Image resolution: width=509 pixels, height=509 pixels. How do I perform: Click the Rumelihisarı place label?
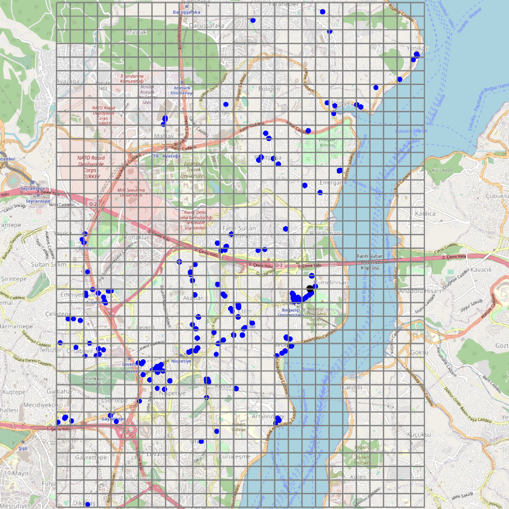point(332,282)
